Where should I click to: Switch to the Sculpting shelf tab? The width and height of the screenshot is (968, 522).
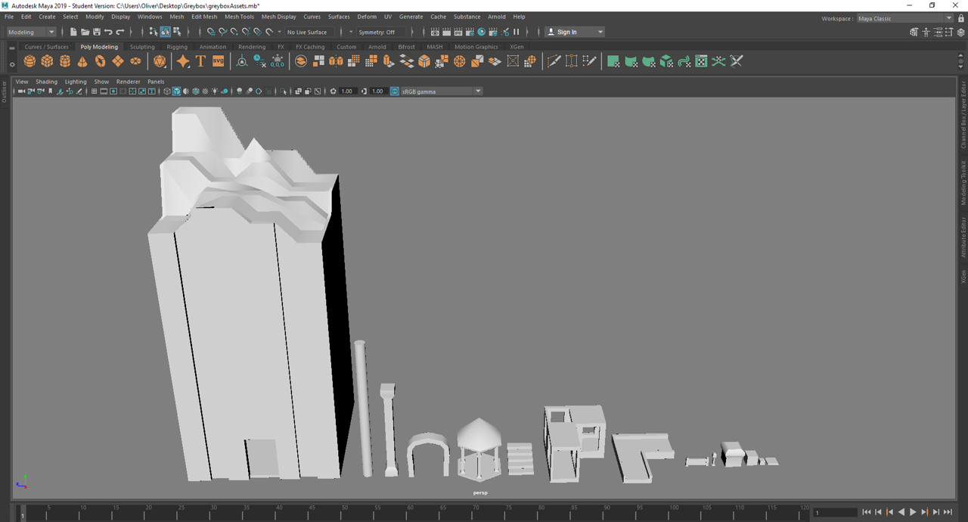(x=141, y=47)
